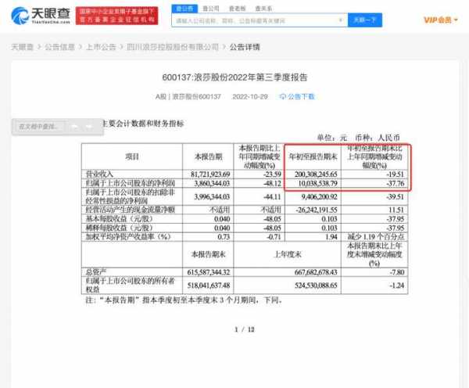Click the 年初至报告期末 column header
The width and height of the screenshot is (469, 388).
(313, 156)
